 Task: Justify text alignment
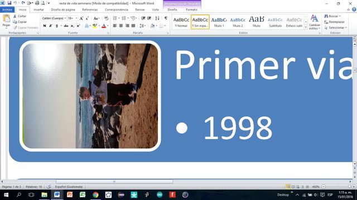133,26
